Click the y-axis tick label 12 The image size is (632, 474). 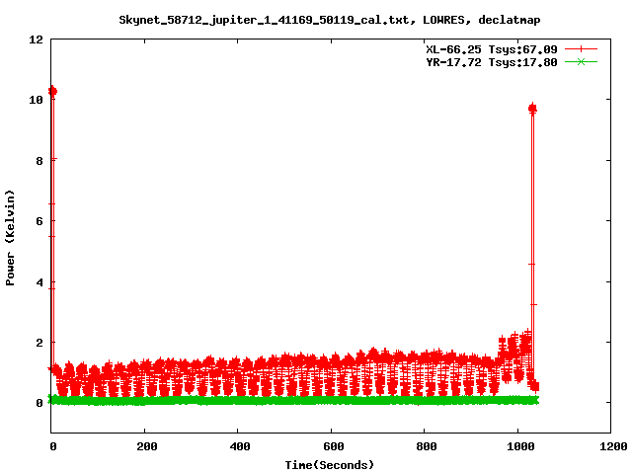[x=36, y=39]
